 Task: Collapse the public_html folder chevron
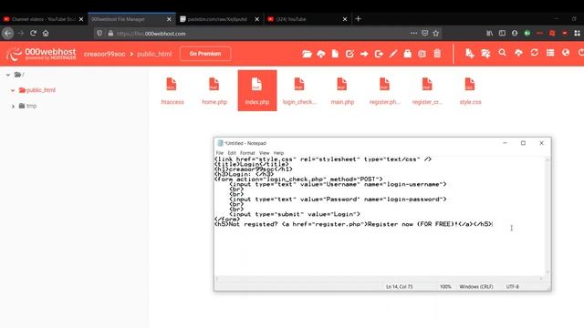pyautogui.click(x=13, y=90)
